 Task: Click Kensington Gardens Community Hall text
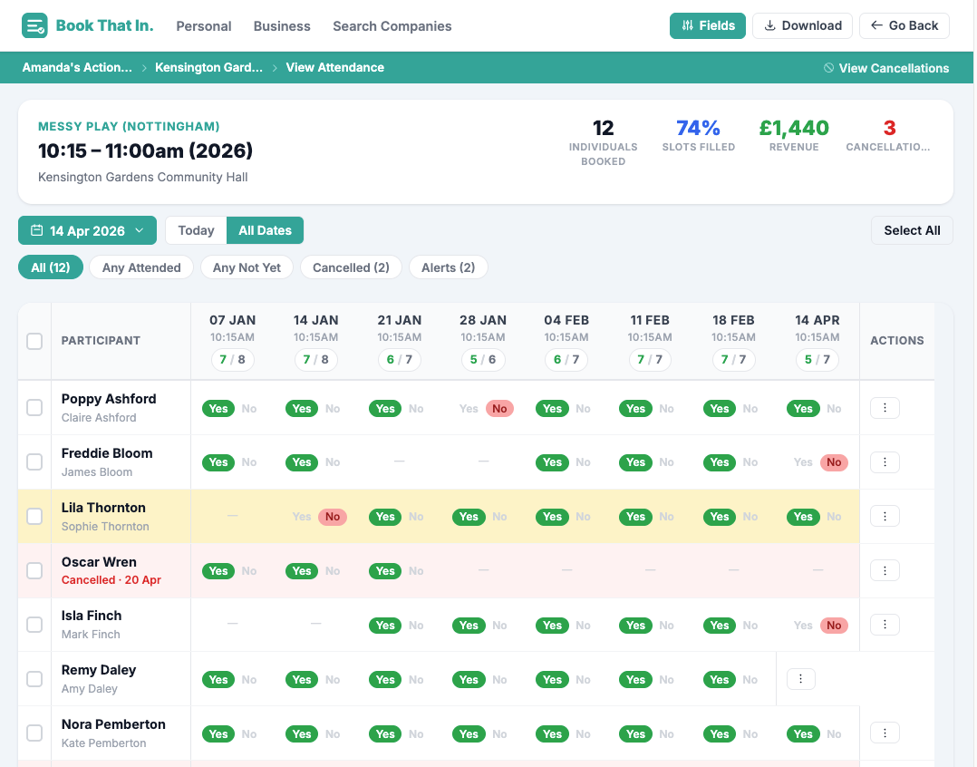tap(142, 177)
